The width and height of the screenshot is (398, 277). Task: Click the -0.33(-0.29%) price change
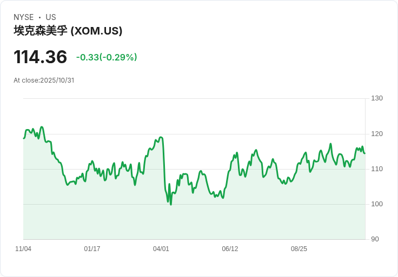point(107,57)
